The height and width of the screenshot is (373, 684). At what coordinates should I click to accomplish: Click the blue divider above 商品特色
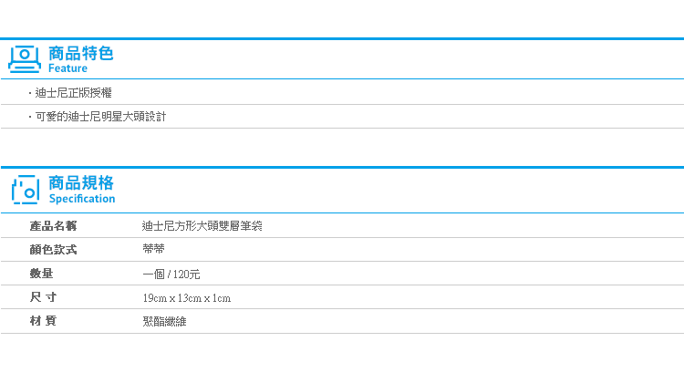coord(342,39)
